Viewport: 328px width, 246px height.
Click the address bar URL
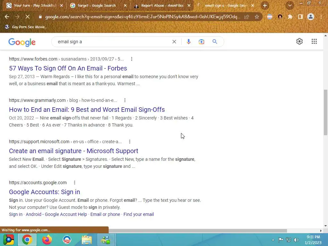pyautogui.click(x=143, y=17)
